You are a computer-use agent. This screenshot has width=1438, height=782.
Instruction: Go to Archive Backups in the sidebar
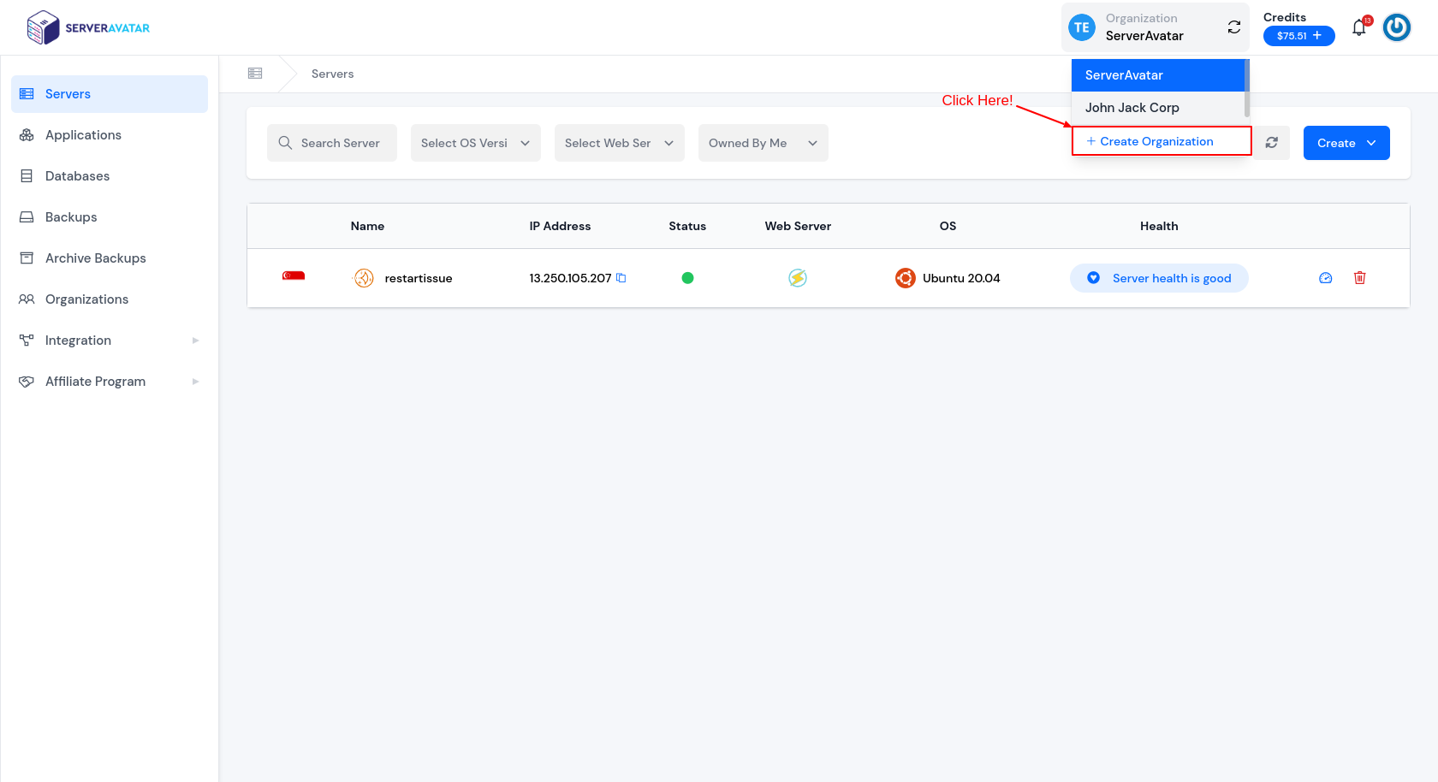tap(110, 258)
